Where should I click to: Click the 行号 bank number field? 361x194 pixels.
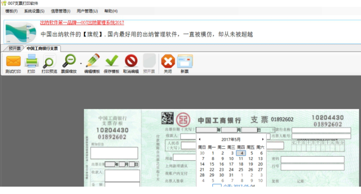click(x=312, y=167)
